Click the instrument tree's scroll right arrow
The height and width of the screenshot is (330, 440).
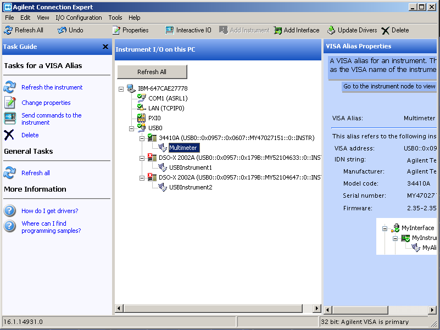click(317, 309)
